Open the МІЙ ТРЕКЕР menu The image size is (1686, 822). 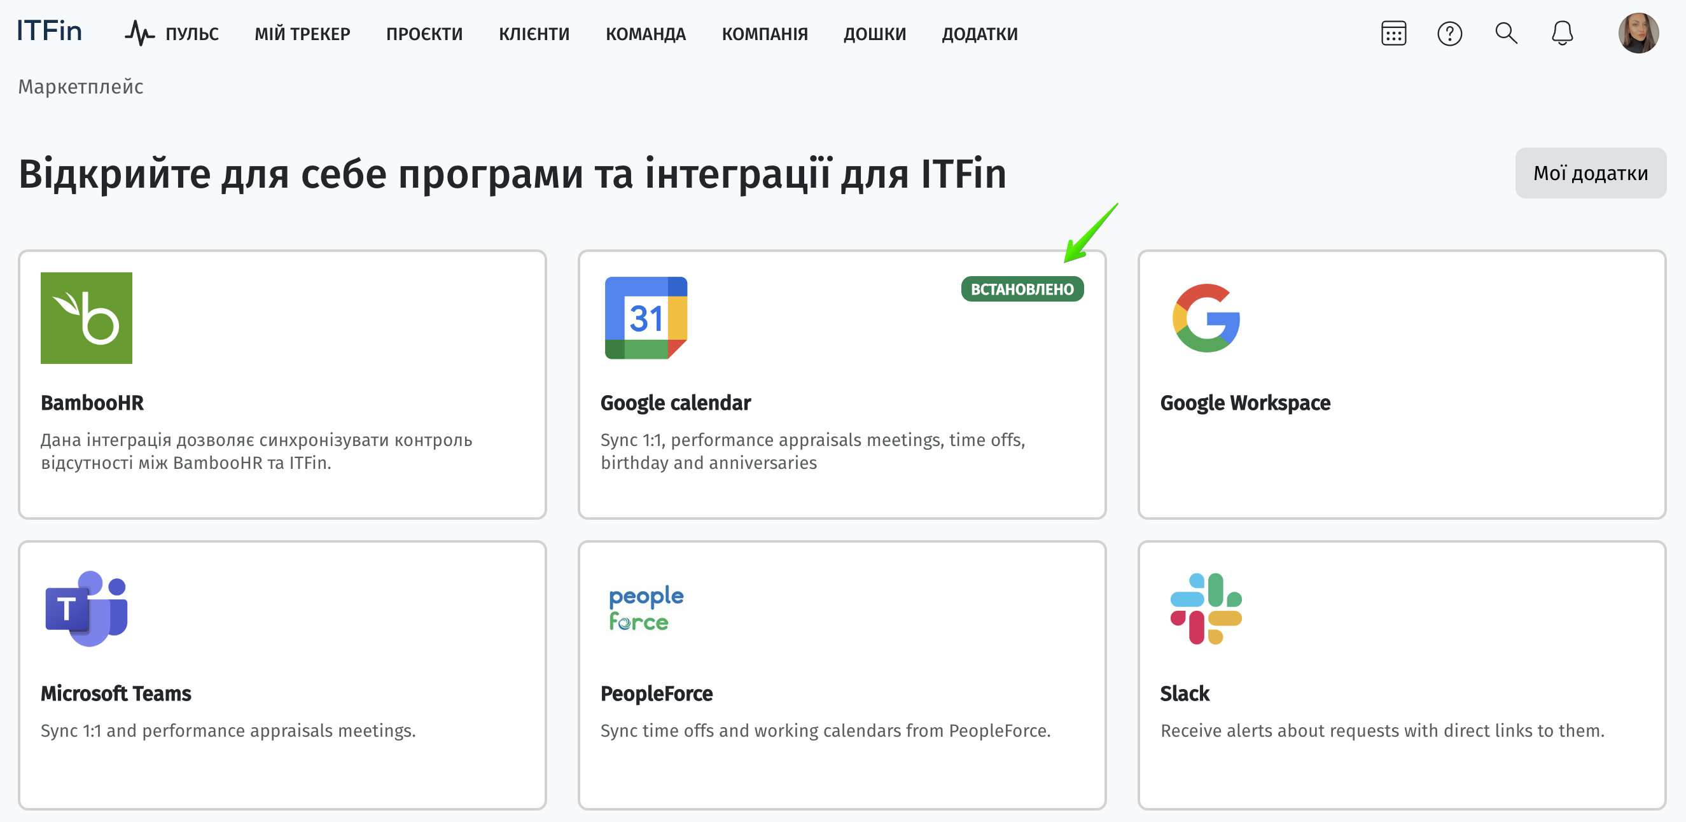[302, 33]
